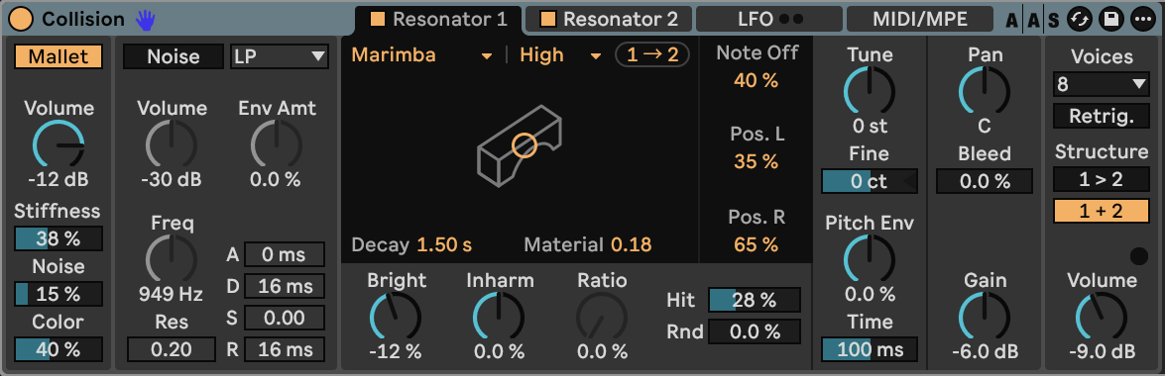Open the High quality dropdown
1165x376 pixels.
[x=560, y=55]
